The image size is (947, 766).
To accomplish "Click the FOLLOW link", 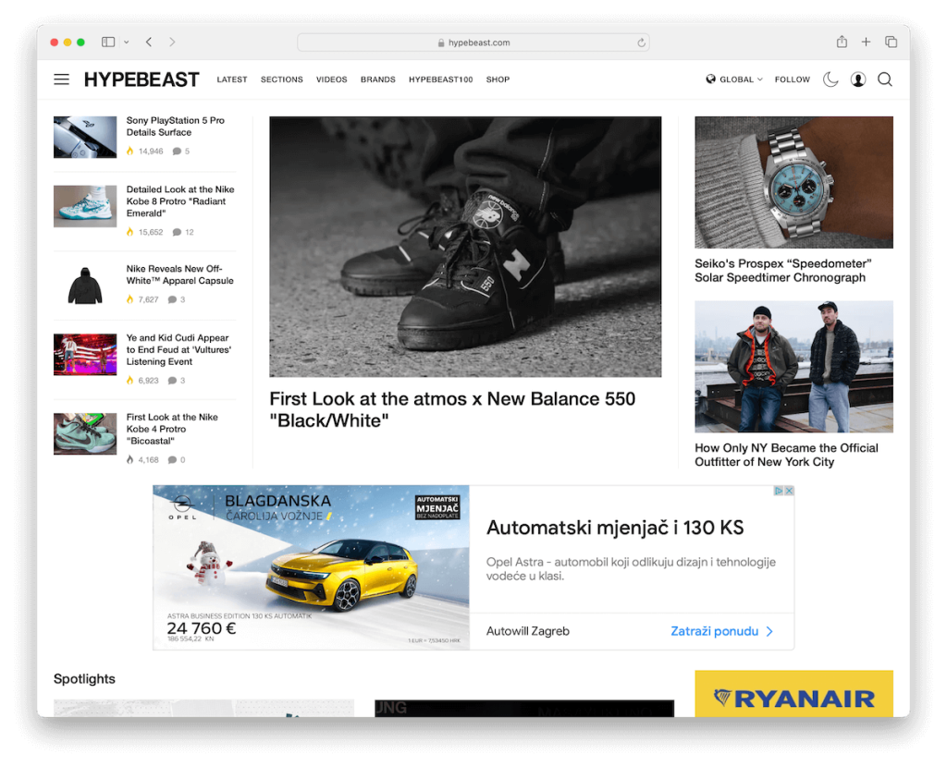I will click(x=792, y=79).
